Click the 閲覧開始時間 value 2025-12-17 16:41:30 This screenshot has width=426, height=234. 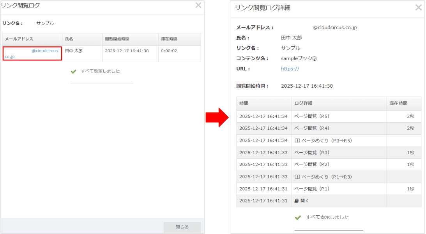click(307, 86)
